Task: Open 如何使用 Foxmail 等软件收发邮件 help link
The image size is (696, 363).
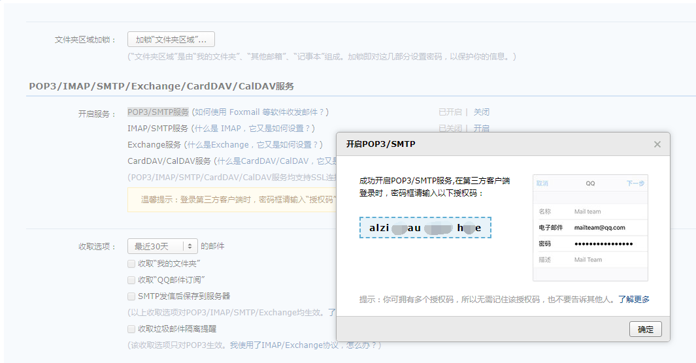Action: point(260,112)
